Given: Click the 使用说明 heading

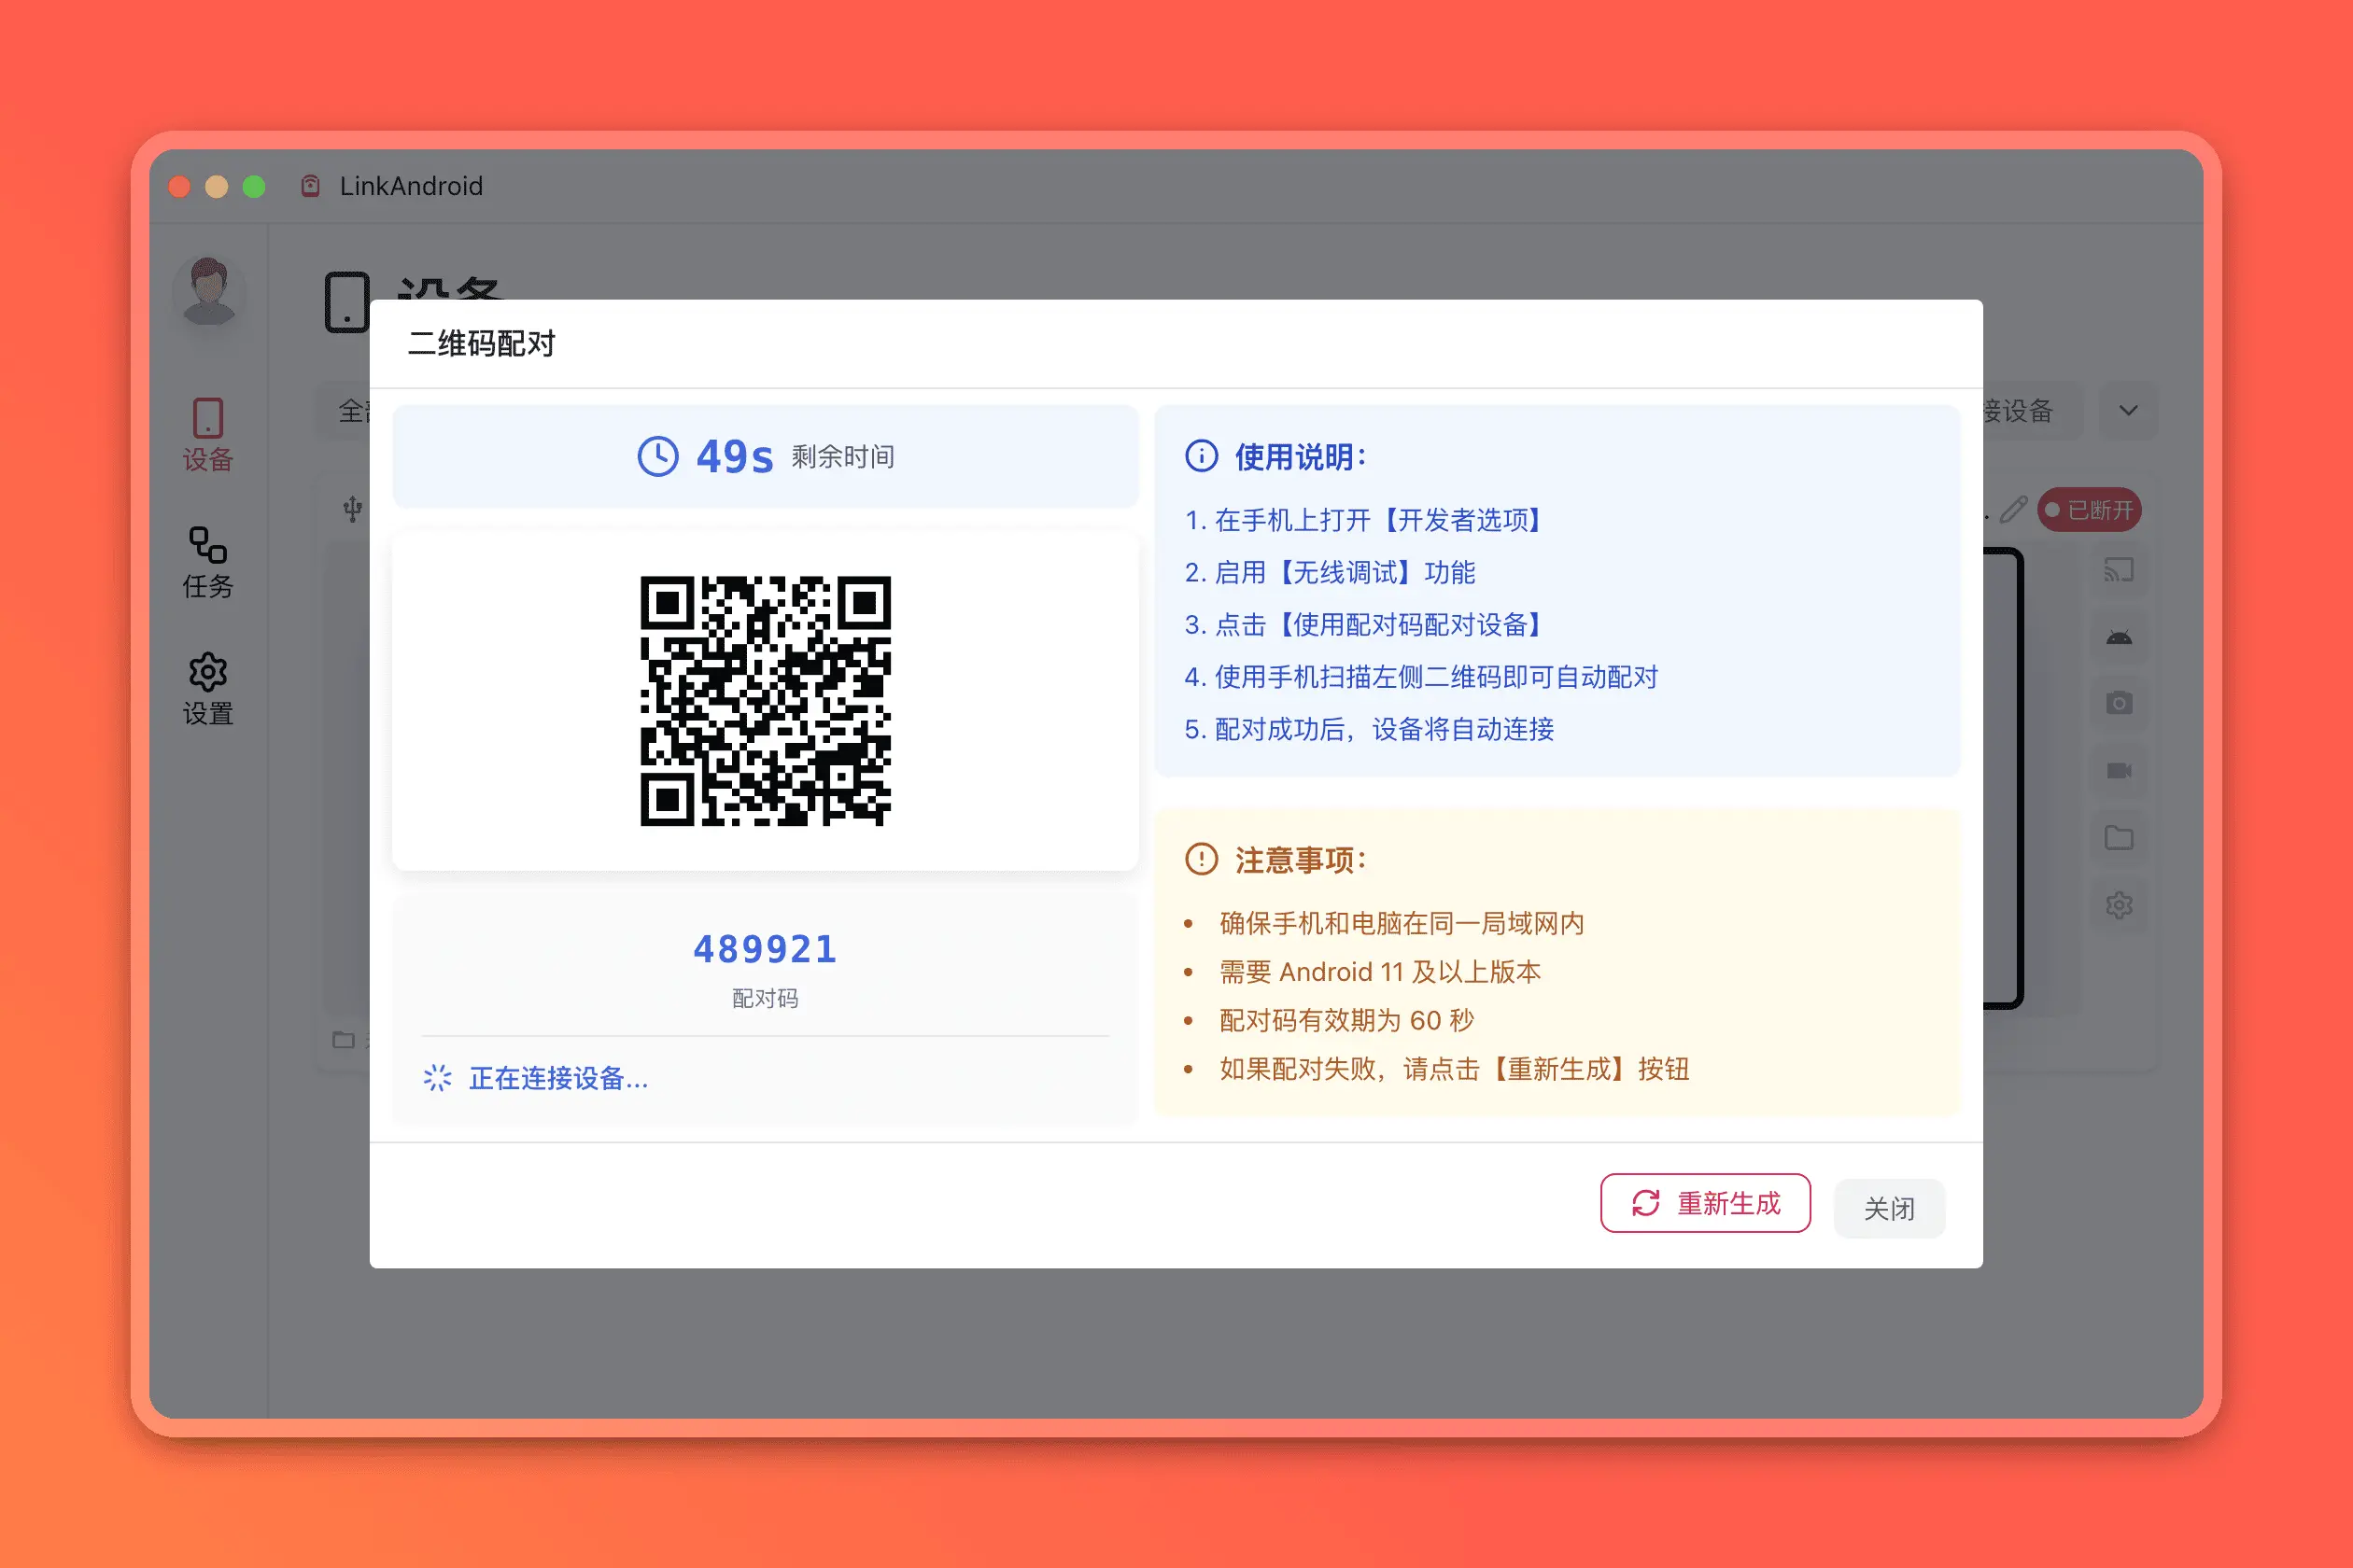Looking at the screenshot, I should (1301, 457).
